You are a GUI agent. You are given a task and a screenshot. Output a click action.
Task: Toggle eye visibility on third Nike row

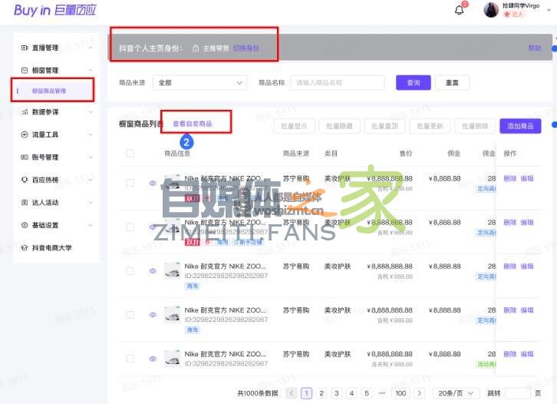point(153,271)
